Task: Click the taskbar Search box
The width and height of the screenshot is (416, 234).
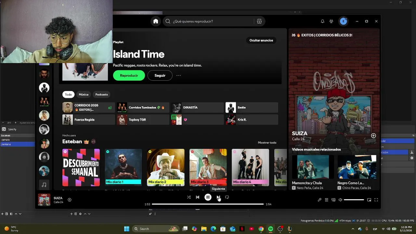Action: (155, 229)
